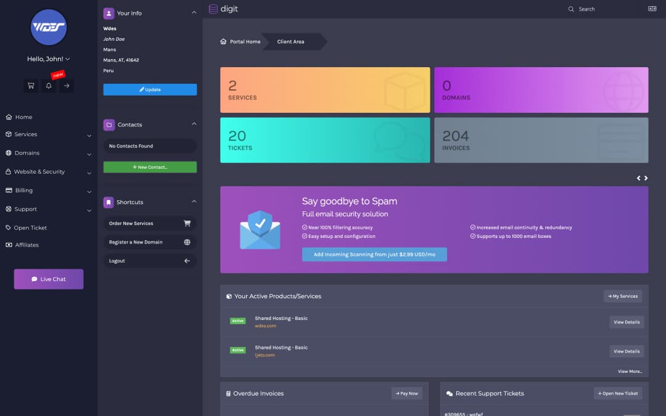This screenshot has width=666, height=416.
Task: Click the Affiliates money icon
Action: (x=9, y=245)
